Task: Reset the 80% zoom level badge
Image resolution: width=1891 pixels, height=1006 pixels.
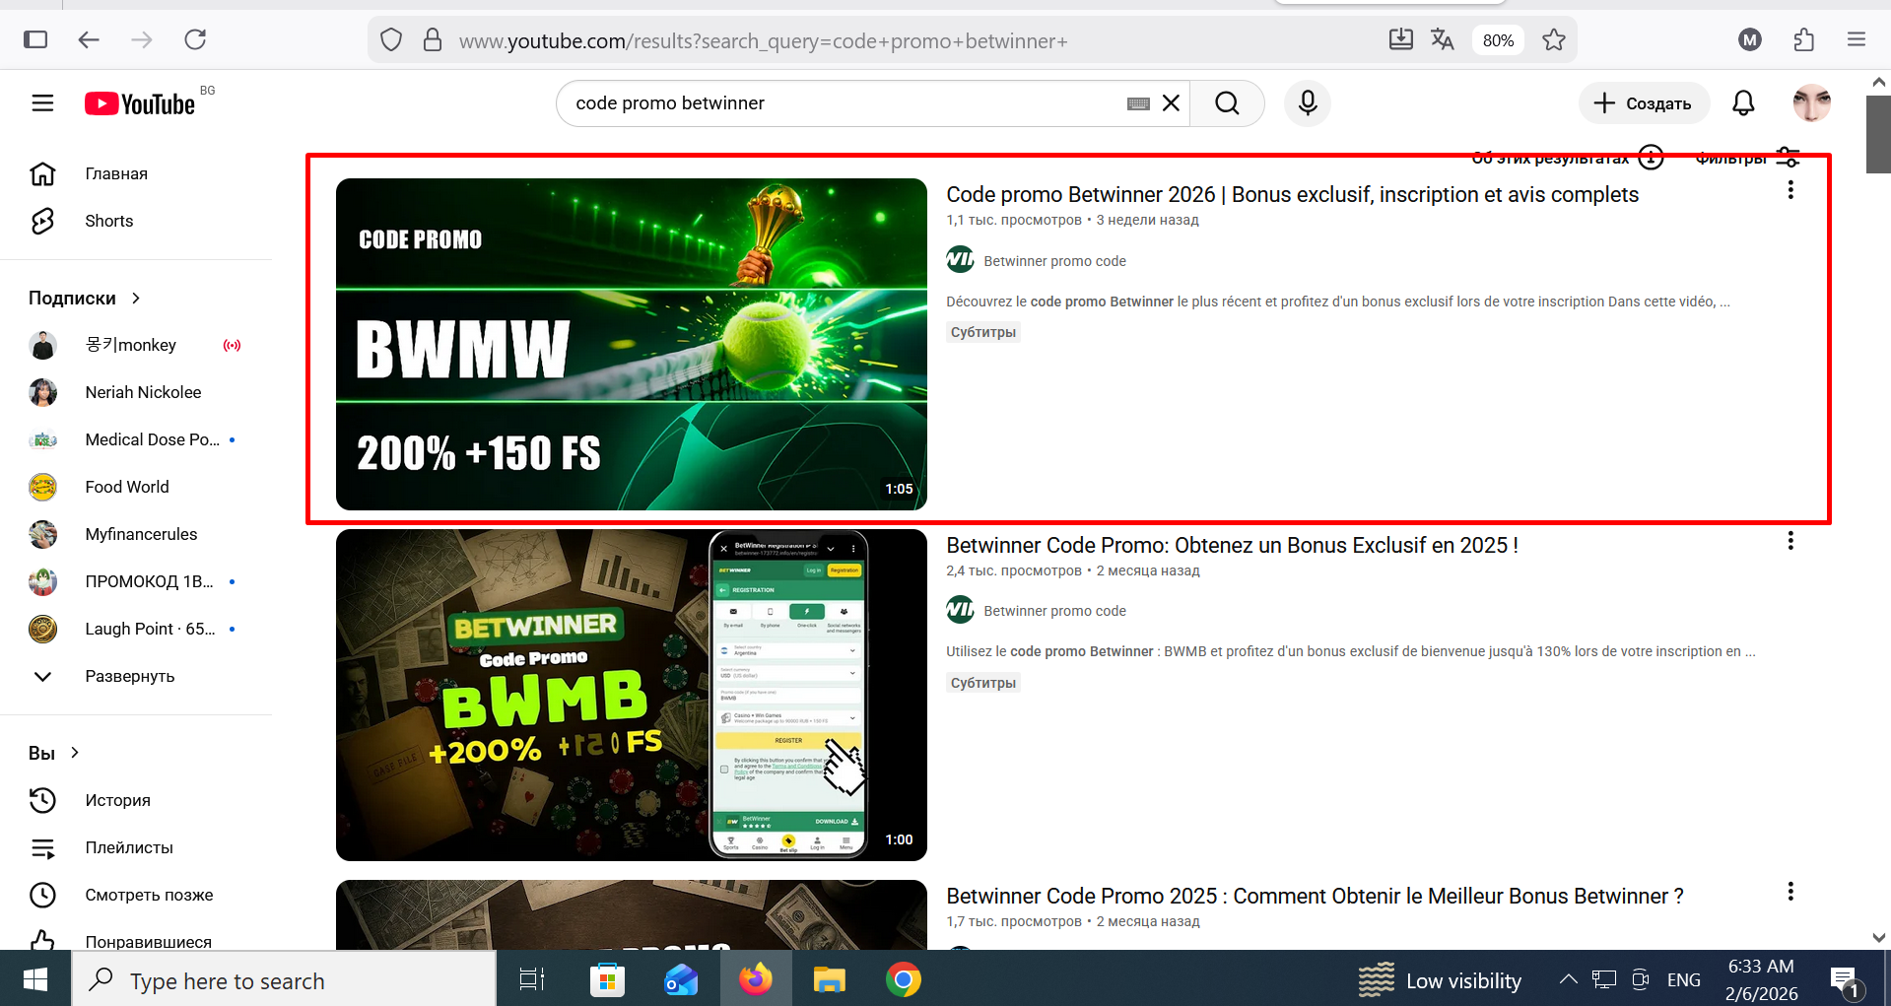Action: pos(1498,40)
